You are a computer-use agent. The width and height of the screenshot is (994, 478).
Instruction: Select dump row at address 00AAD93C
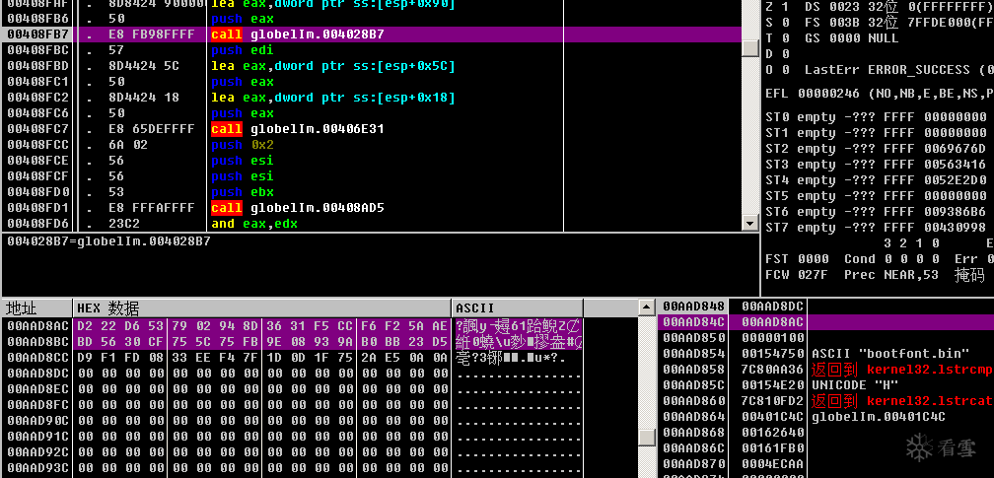[x=293, y=468]
